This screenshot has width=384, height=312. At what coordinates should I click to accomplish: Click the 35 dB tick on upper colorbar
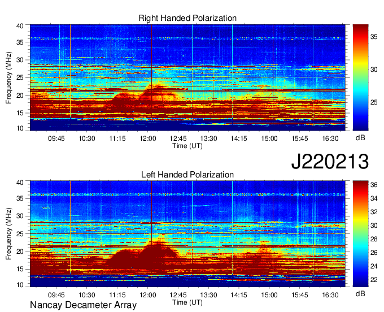pos(374,37)
